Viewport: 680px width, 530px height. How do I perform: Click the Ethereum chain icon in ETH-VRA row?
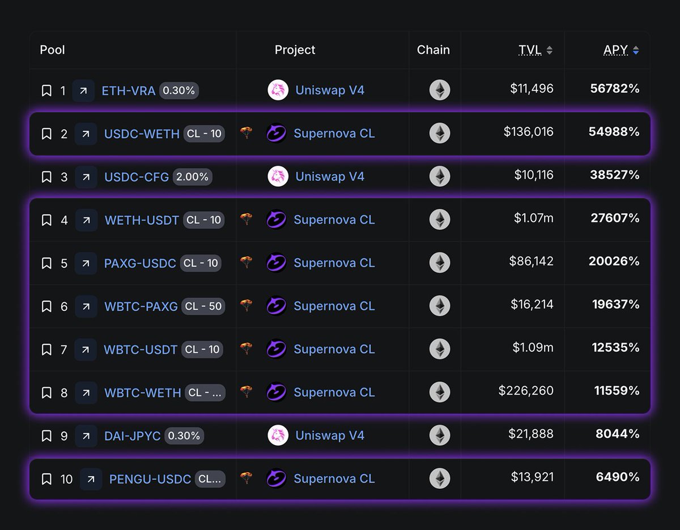pos(440,90)
